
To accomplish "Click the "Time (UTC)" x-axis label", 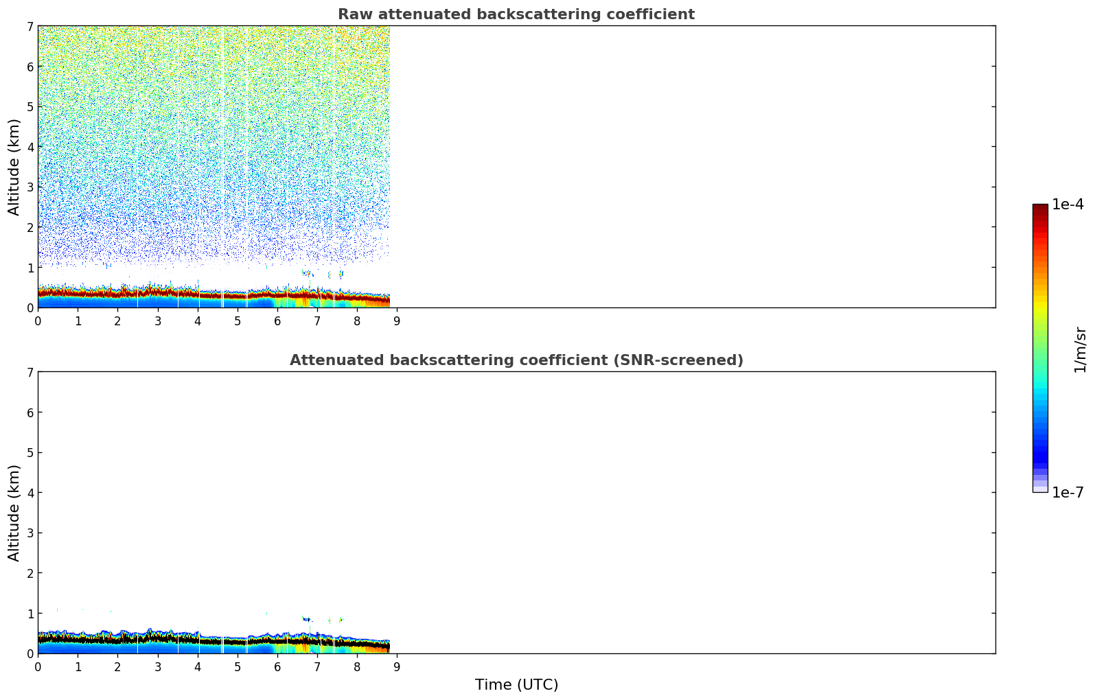I will pyautogui.click(x=516, y=685).
